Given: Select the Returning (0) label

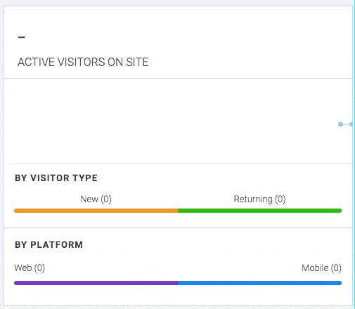Looking at the screenshot, I should point(259,199).
